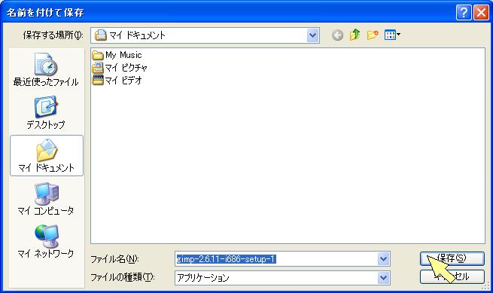The height and width of the screenshot is (293, 493).
Task: Click the Back navigation arrow icon
Action: [x=337, y=35]
